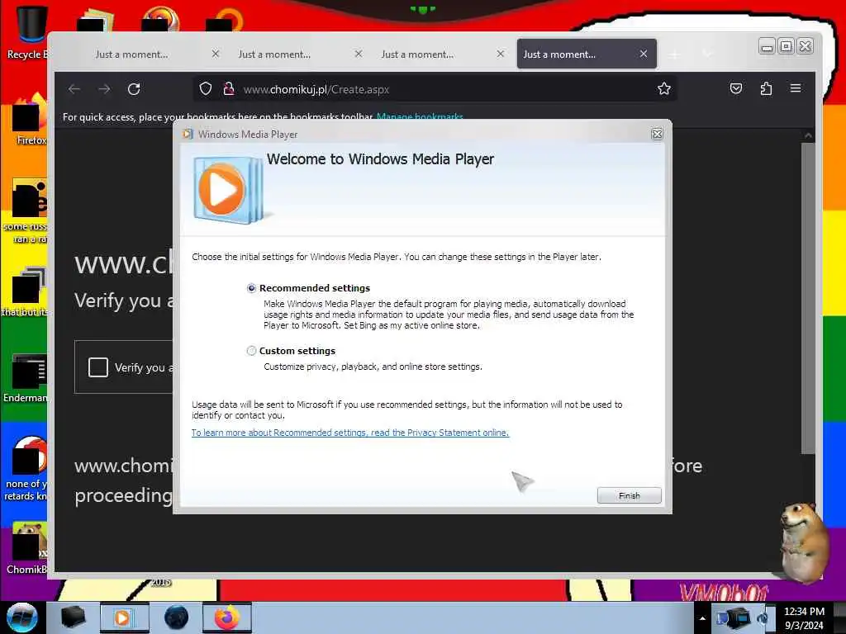Click the chomikuj.pl URL address bar
The image size is (846, 634).
(435, 89)
